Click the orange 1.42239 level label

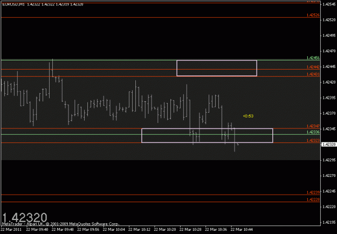pos(313,192)
